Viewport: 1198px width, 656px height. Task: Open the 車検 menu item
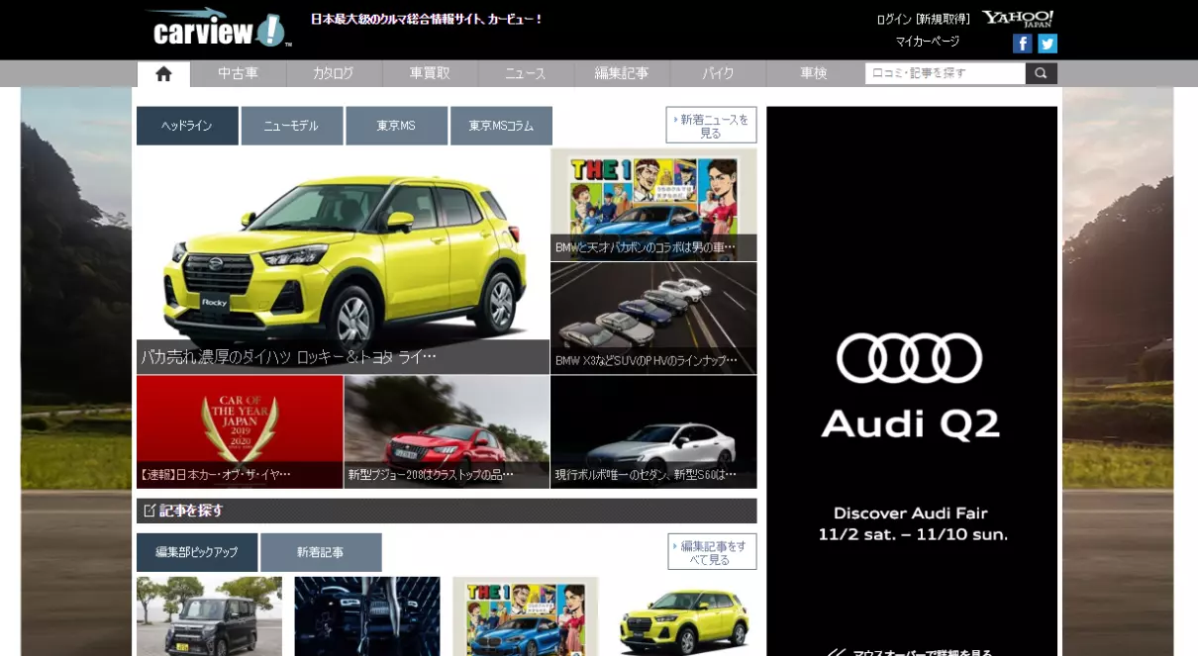click(x=814, y=73)
